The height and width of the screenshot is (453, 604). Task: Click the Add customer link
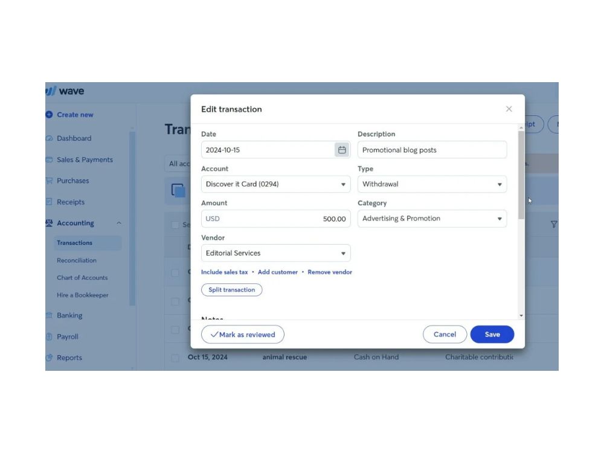(278, 272)
